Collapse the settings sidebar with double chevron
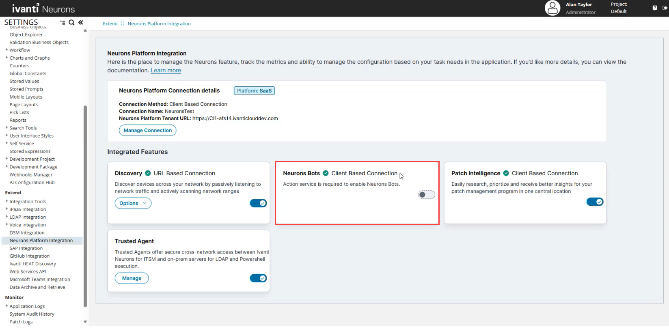Image resolution: width=669 pixels, height=329 pixels. (81, 22)
